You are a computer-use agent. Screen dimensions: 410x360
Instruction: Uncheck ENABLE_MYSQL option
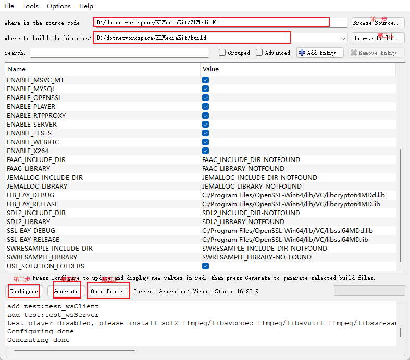206,89
